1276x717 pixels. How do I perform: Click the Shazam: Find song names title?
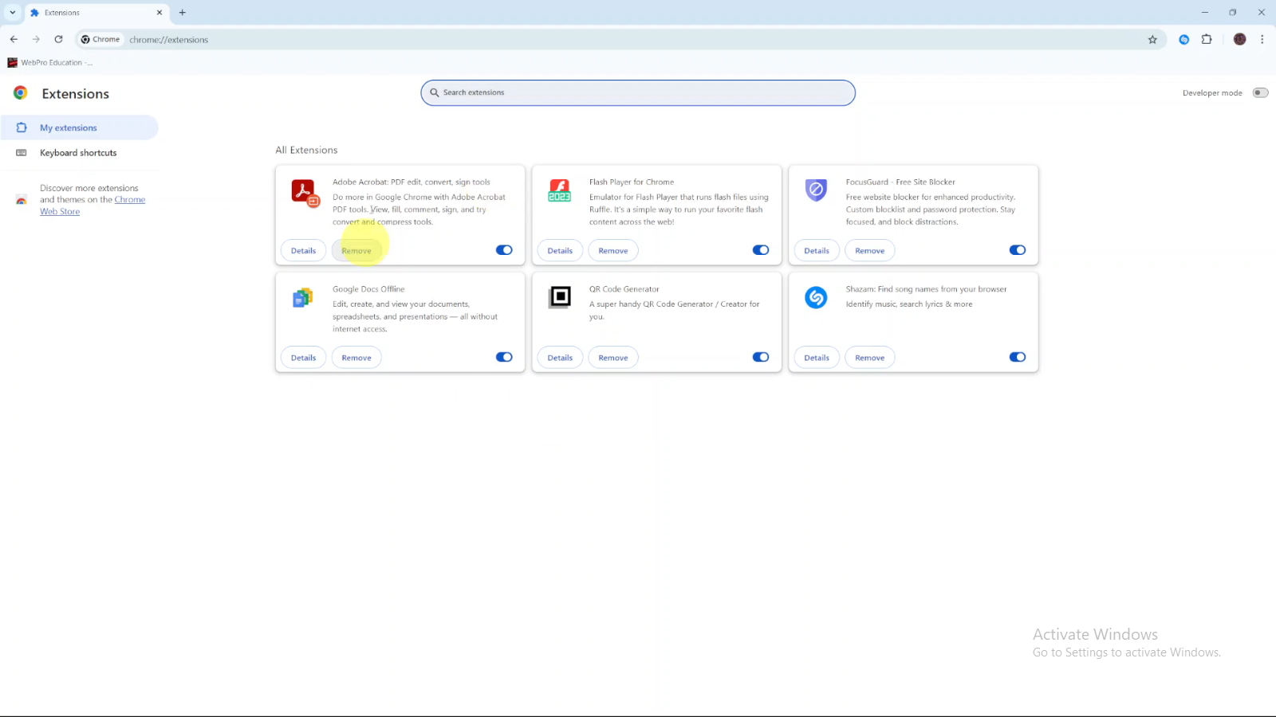926,289
